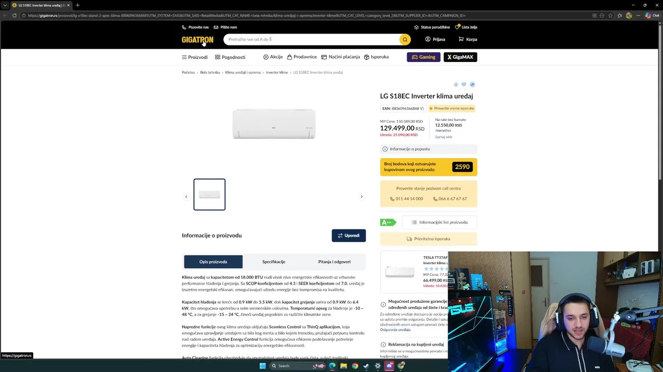Viewport: 663px width, 372px height.
Task: Click the browser profile avatar
Action: point(629,16)
